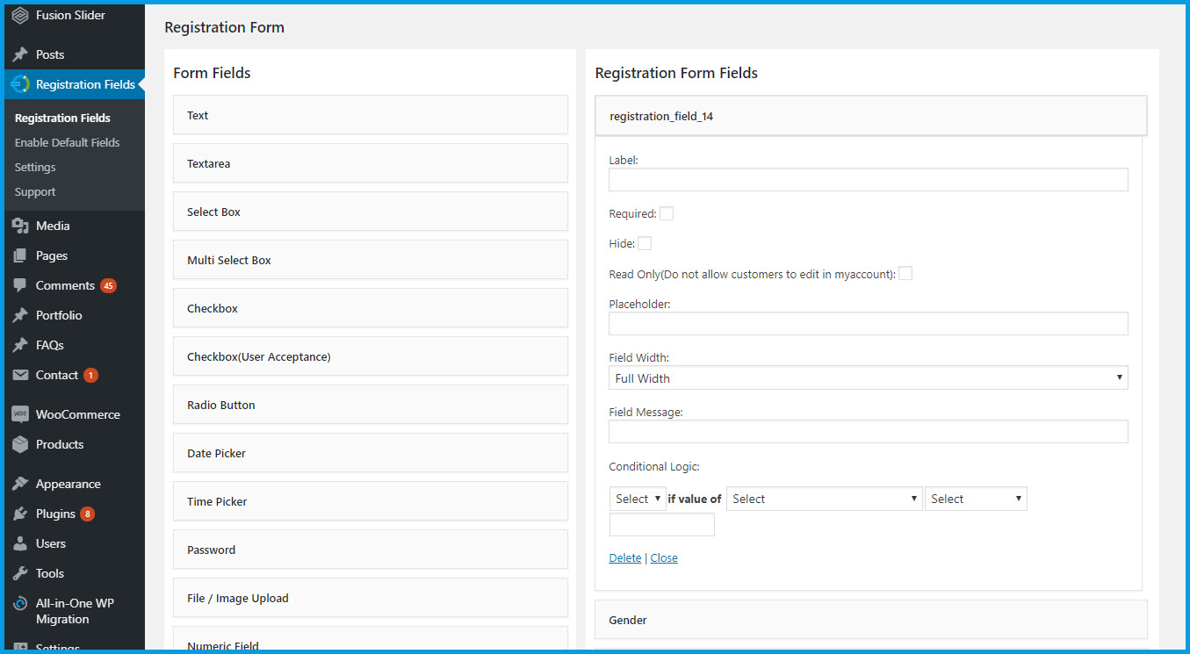Open the first conditional logic Select dropdown

(x=638, y=499)
